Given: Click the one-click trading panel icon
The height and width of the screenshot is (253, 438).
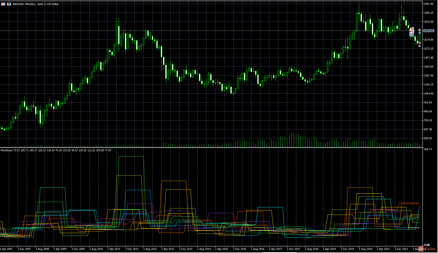Looking at the screenshot, I should click(3, 4).
